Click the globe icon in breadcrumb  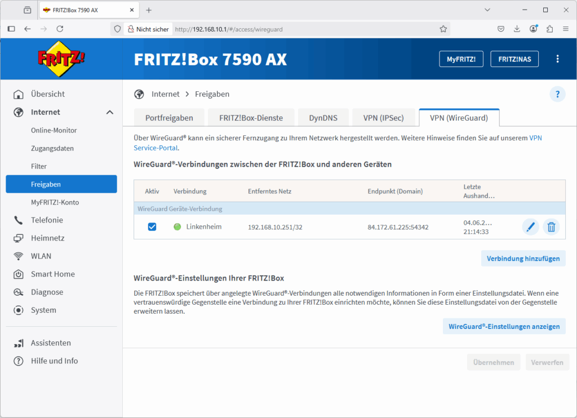tap(139, 94)
